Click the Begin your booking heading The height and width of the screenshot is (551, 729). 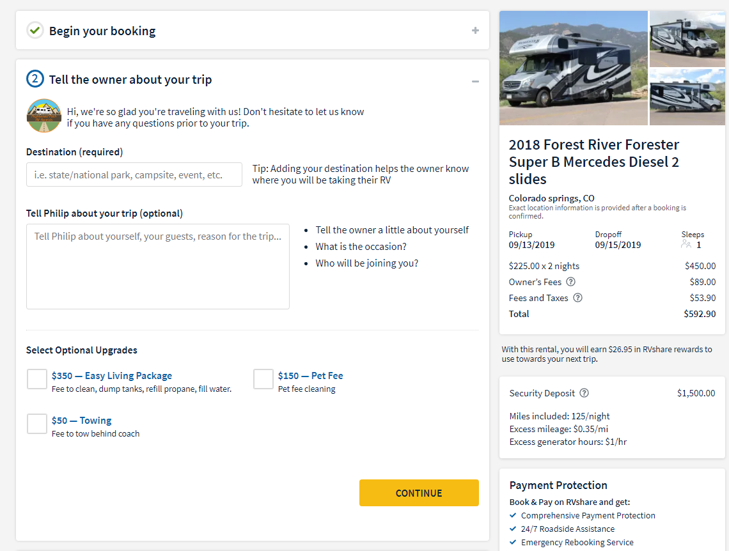click(102, 31)
